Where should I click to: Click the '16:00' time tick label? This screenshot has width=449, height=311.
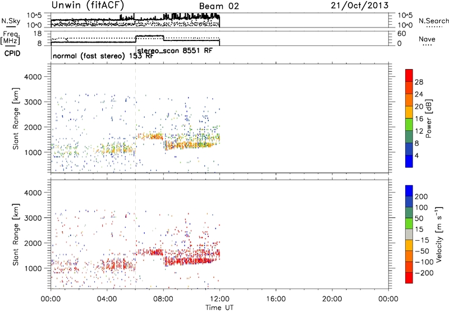(276, 299)
